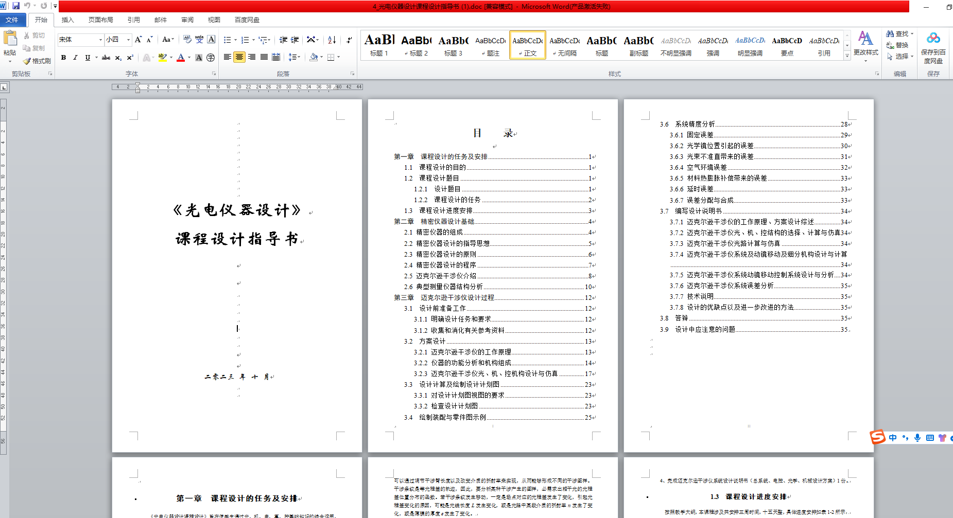Screen dimensions: 953x518
Task: Apply the Heading 2 (标题 2) style
Action: click(x=417, y=45)
